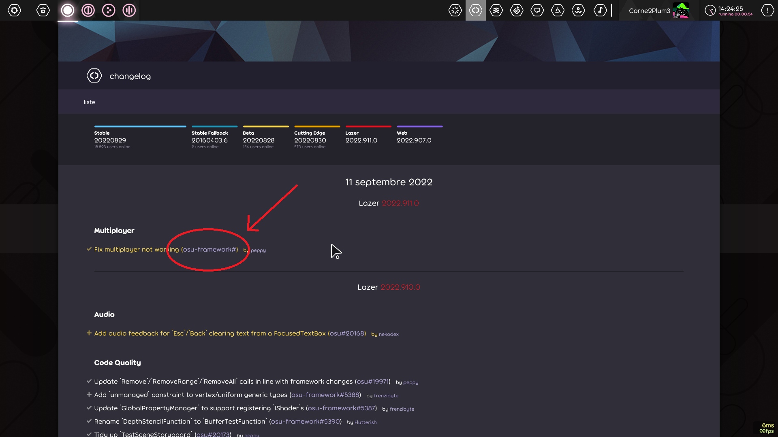Open the liste breadcrumb entry
778x437 pixels.
point(89,102)
